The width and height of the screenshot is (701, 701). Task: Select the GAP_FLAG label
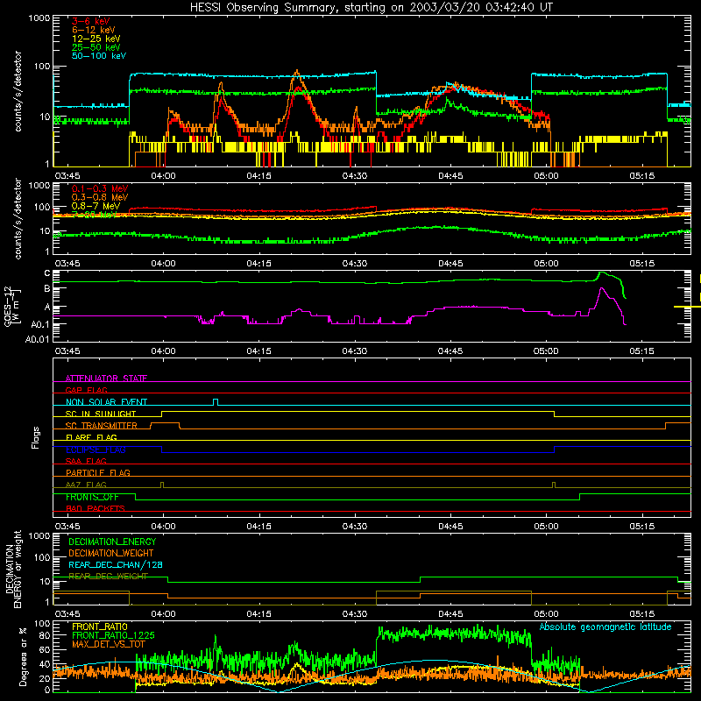[86, 390]
